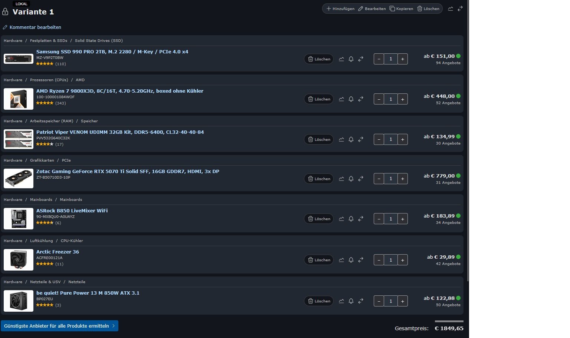This screenshot has height=338, width=570.
Task: Click Kommentar bearbeiten link
Action: (32, 27)
